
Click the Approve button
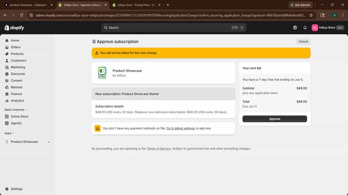274,119
